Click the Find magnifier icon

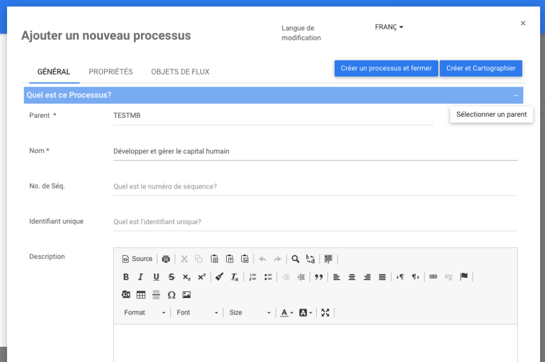click(295, 259)
